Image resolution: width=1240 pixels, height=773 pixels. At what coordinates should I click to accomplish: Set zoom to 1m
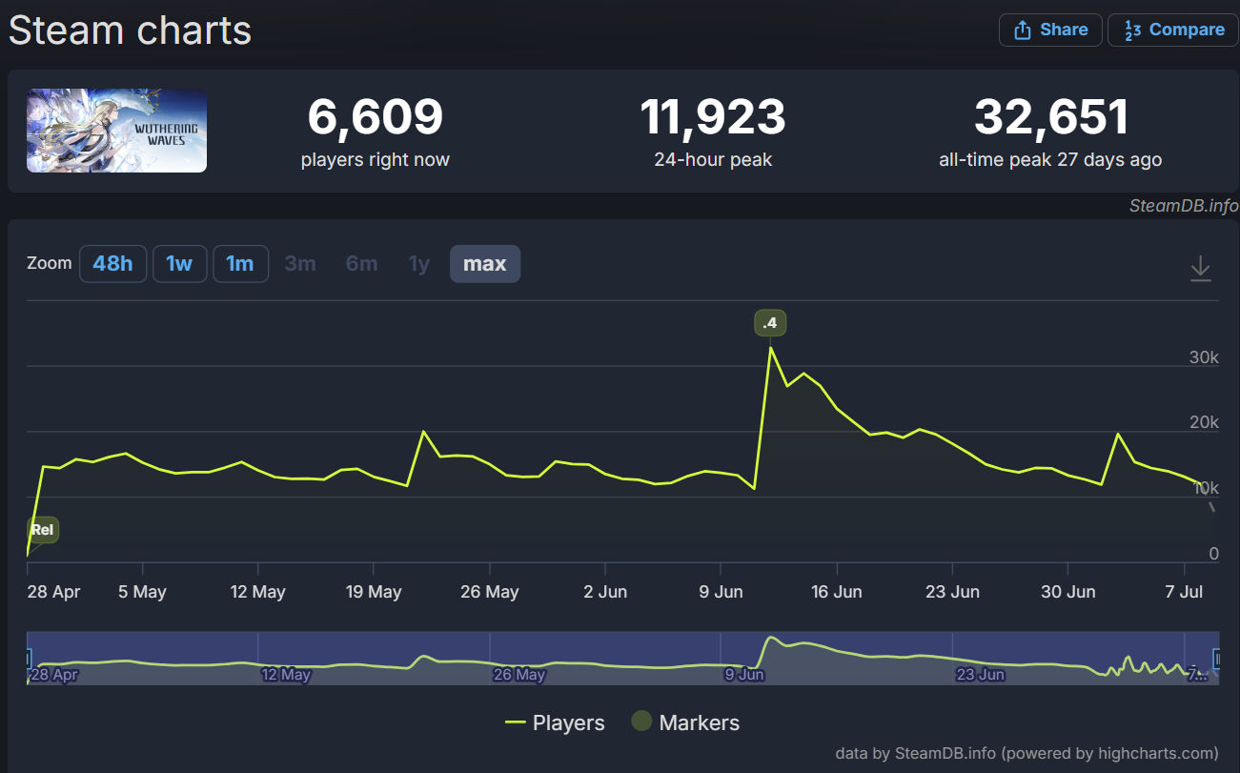(240, 264)
